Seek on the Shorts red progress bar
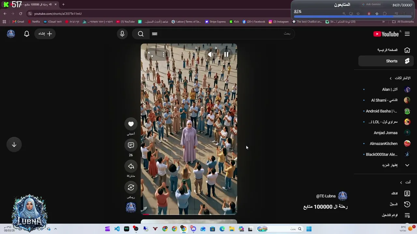The width and height of the screenshot is (417, 234). [x=189, y=214]
